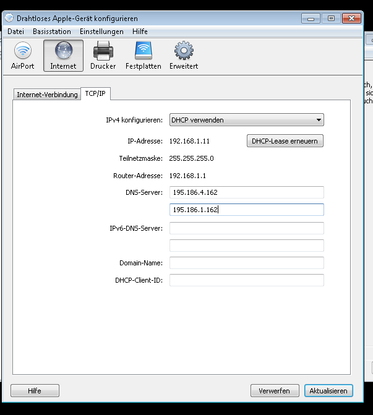The height and width of the screenshot is (415, 373).
Task: Open the Basisstation menu
Action: (x=52, y=32)
